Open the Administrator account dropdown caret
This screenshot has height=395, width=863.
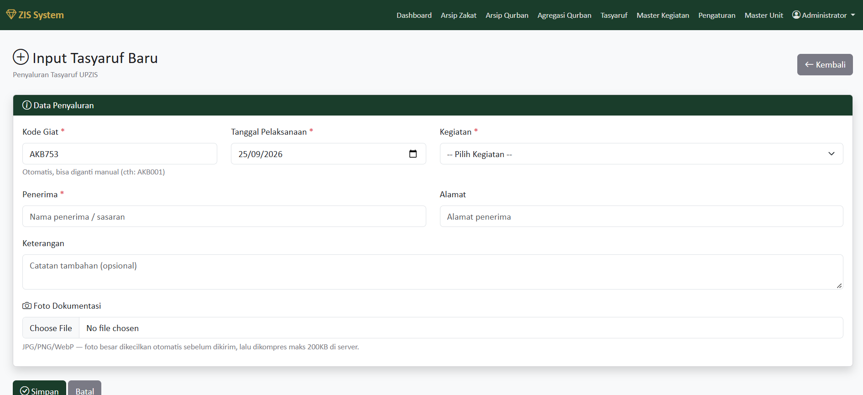[x=853, y=15]
